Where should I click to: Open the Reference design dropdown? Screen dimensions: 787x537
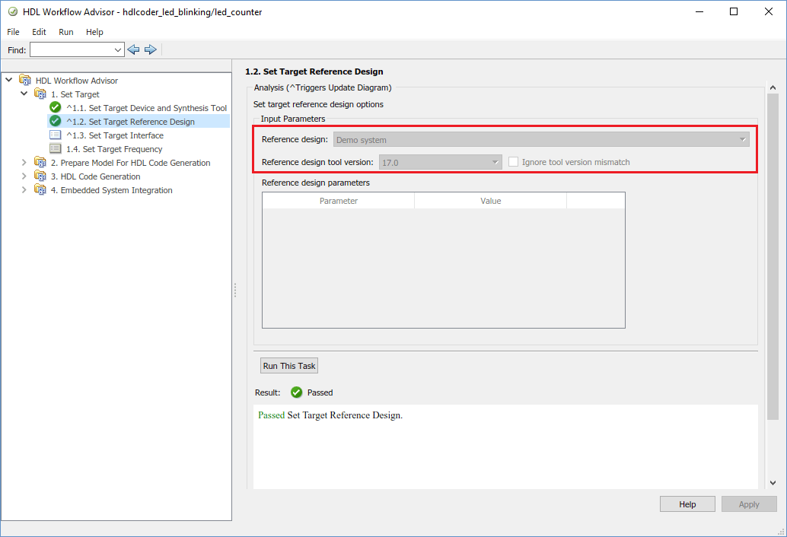tap(541, 140)
